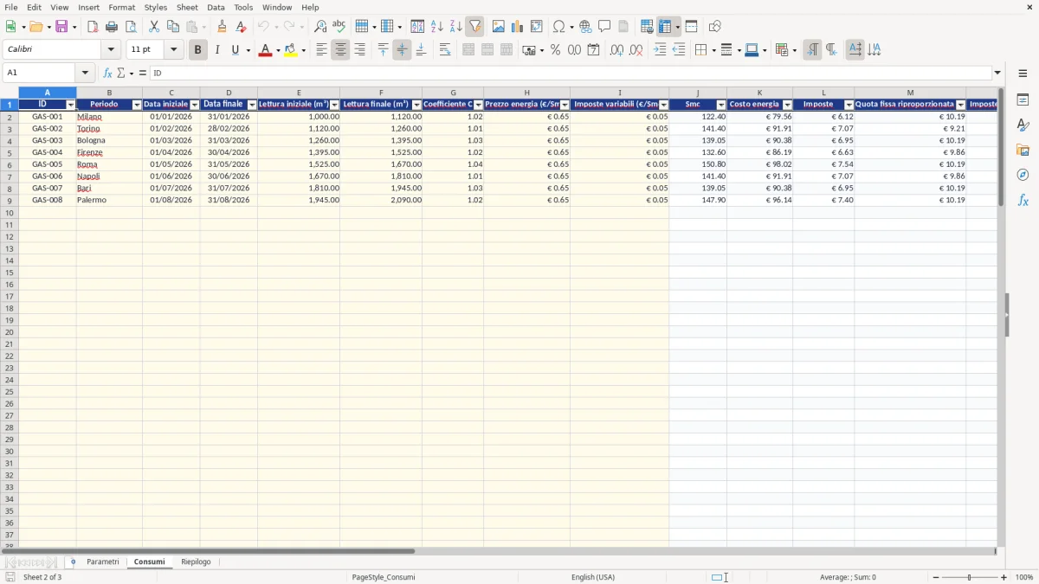This screenshot has width=1039, height=584.
Task: Click the Format as Percent icon
Action: point(555,50)
